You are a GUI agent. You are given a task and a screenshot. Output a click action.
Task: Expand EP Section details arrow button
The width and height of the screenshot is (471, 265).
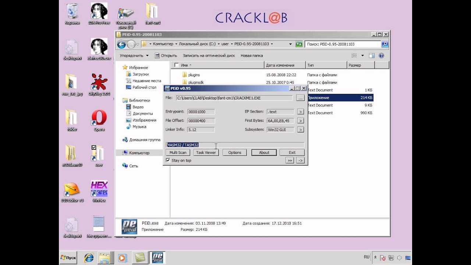click(300, 112)
